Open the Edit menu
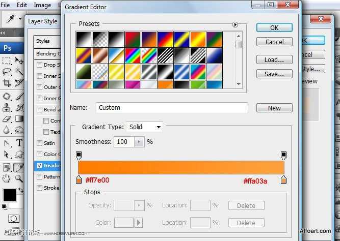 tap(22, 5)
